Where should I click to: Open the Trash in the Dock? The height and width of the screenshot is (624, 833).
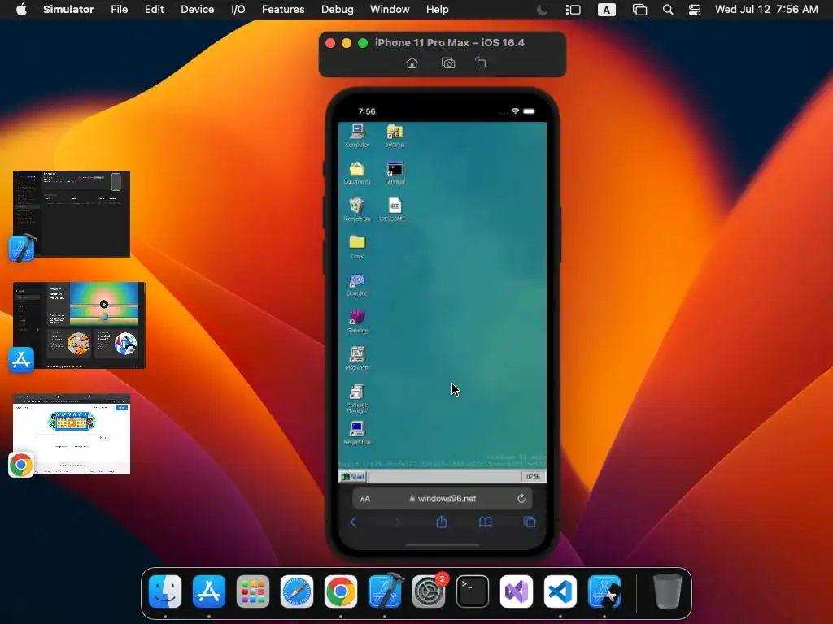pos(667,591)
